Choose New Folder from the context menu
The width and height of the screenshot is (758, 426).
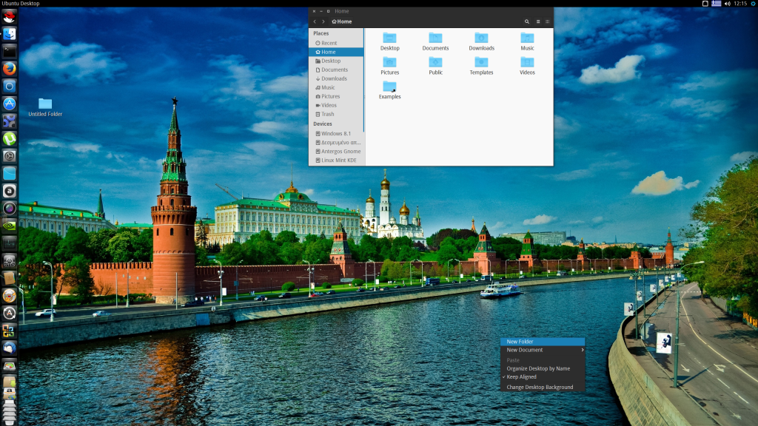click(543, 342)
